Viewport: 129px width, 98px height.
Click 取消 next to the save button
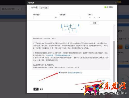click(x=42, y=89)
